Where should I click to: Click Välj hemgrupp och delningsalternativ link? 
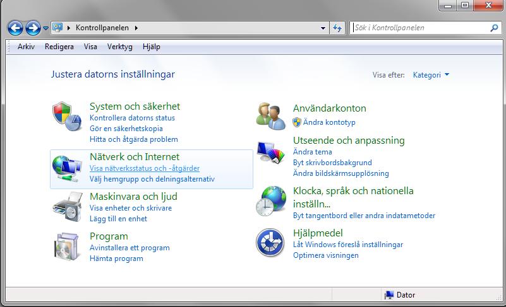pos(152,179)
